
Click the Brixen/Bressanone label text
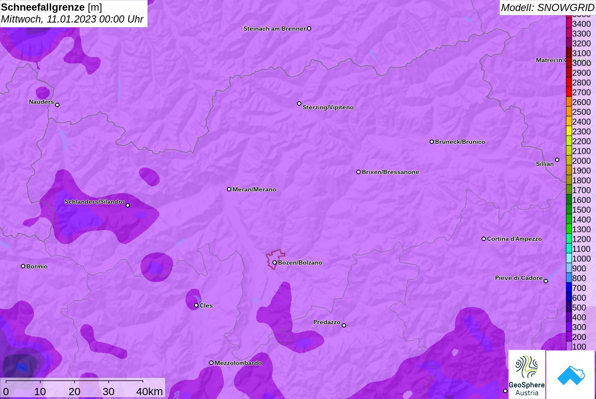pos(390,172)
